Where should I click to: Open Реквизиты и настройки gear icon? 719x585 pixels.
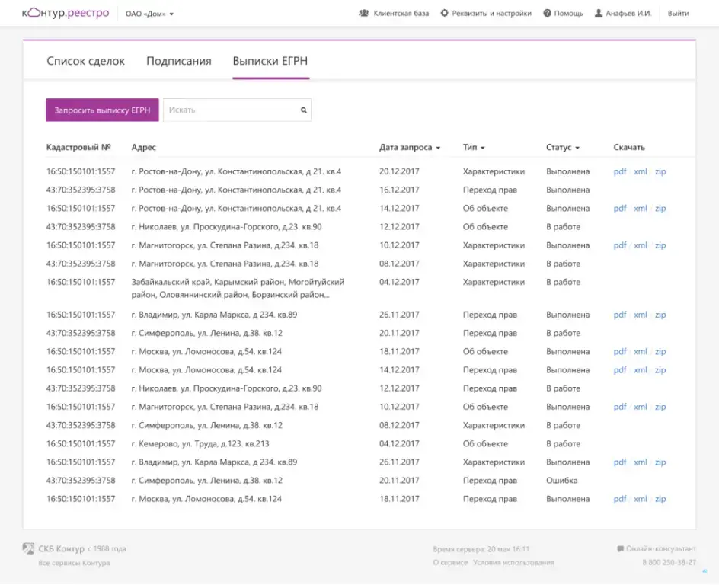coord(444,13)
